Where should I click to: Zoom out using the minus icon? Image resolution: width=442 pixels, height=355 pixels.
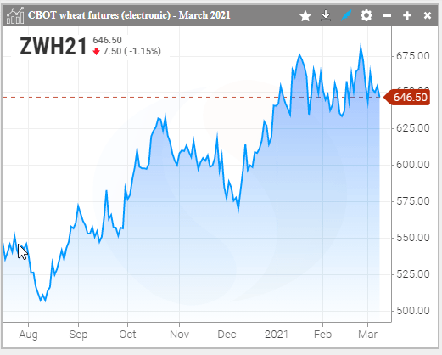(387, 15)
